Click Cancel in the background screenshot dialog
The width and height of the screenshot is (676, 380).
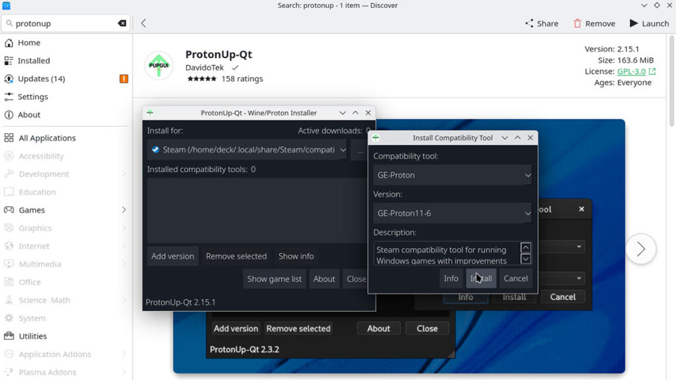[x=562, y=297]
